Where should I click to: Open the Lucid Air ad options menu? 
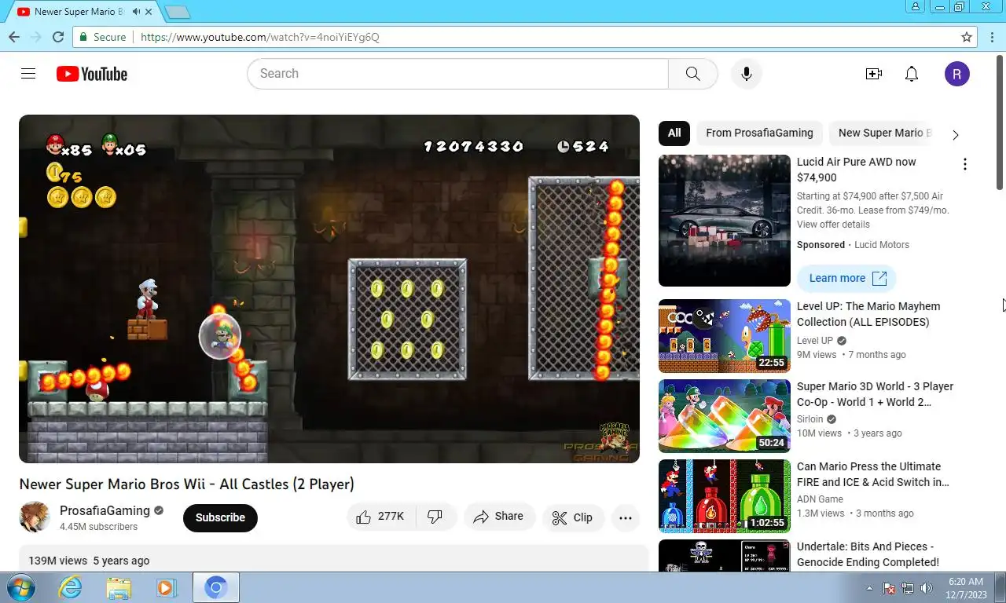964,164
